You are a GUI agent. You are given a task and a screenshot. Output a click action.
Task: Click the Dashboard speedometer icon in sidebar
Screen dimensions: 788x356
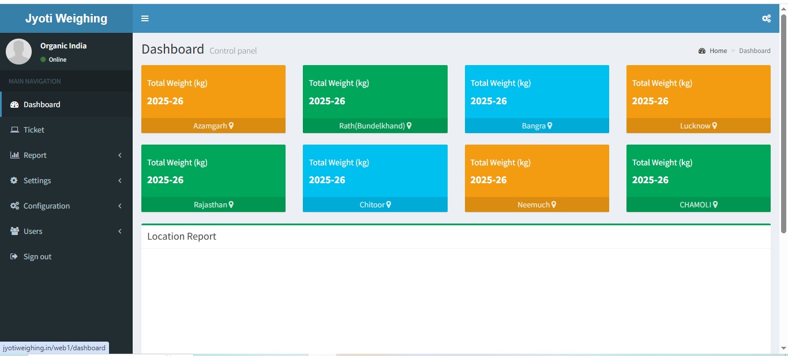(14, 105)
